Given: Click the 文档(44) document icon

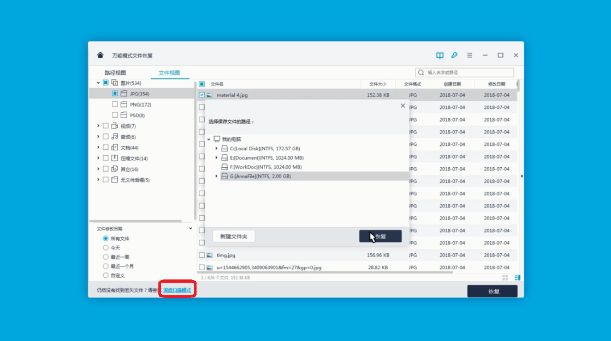Looking at the screenshot, I should tap(115, 148).
